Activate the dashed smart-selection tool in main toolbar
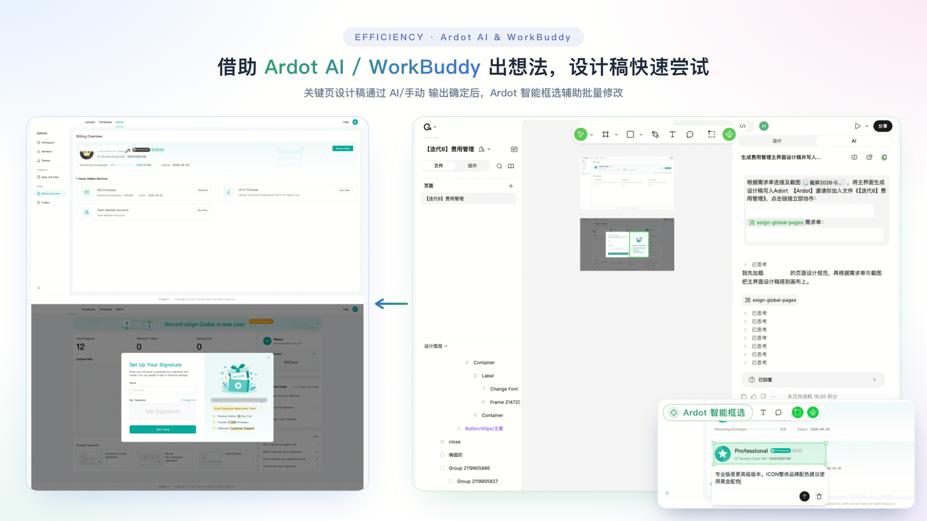 point(712,135)
